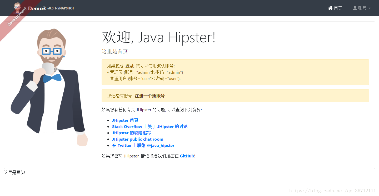Click the 登录 sign-in link
379x196 pixels.
(129, 66)
